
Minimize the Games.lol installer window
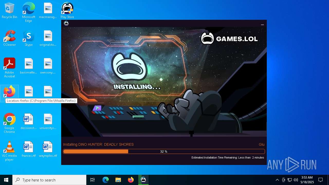262,25
